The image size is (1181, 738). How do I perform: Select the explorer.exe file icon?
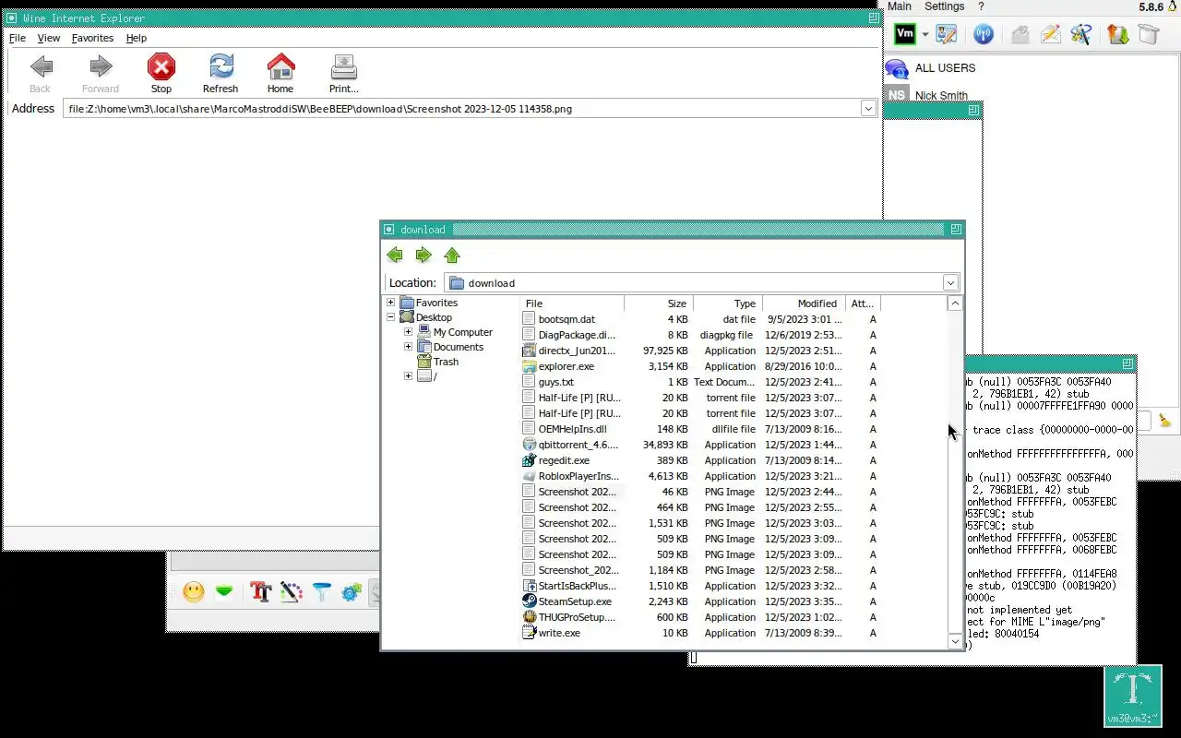click(x=529, y=366)
